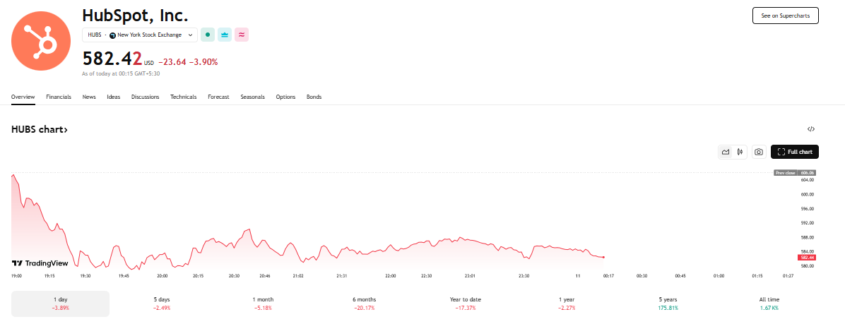
Task: Switch chart to candlestick style
Action: [740, 152]
